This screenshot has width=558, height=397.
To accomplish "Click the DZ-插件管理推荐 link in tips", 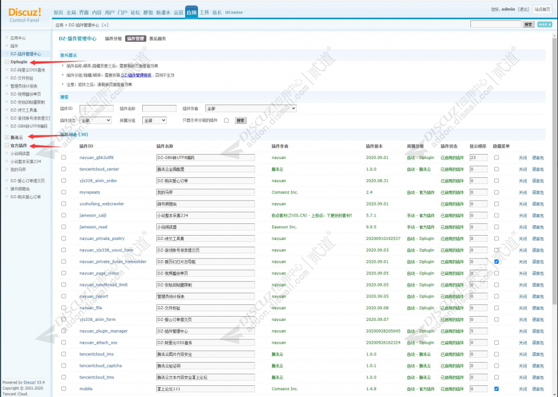I will point(136,75).
